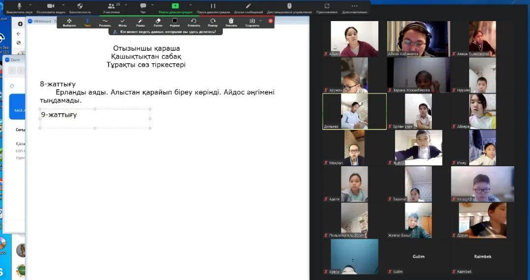530x280 pixels.
Task: Click the blue button in Zoom window
Action: (x=17, y=107)
